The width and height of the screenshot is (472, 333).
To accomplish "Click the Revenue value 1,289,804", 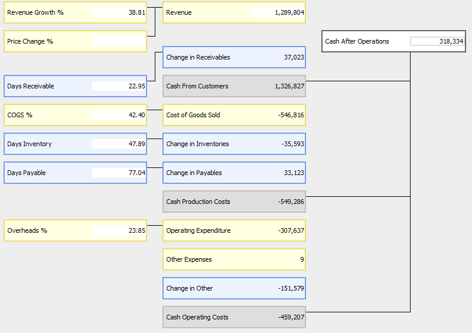I will (278, 12).
